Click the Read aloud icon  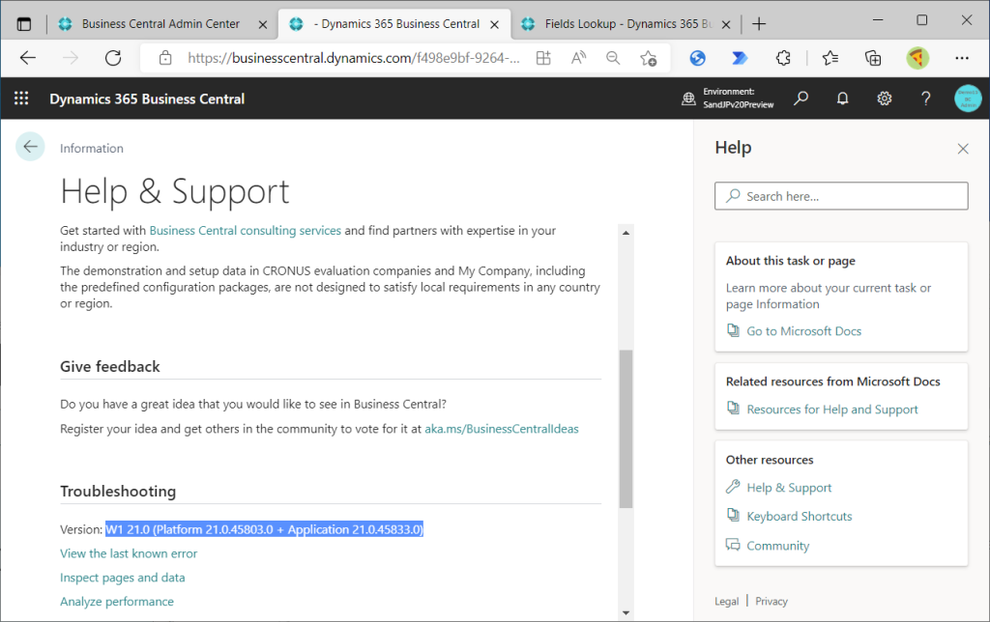[x=578, y=58]
